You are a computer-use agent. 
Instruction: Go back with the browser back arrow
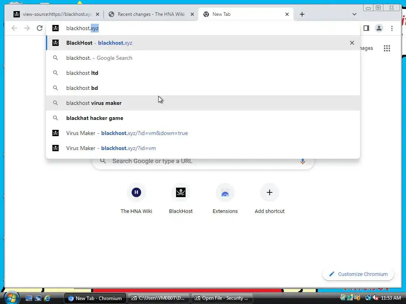coord(14,28)
